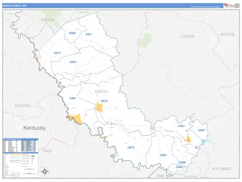Screen dimensions: 242x182
Task: Select ZIP code label 25676
Action: click(73, 62)
